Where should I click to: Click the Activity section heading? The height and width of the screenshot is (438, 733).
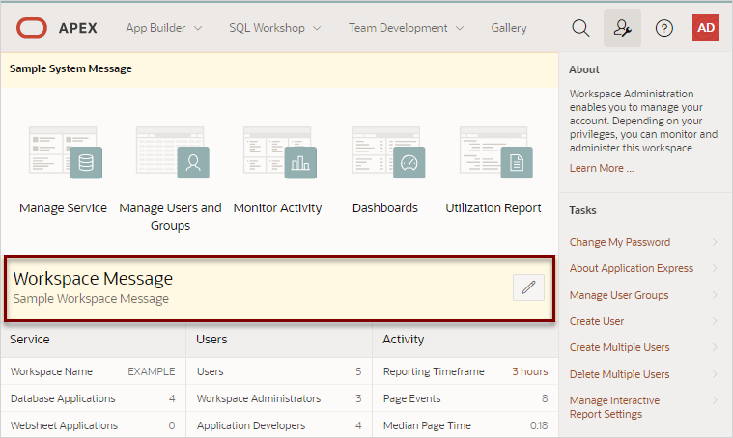(x=403, y=340)
